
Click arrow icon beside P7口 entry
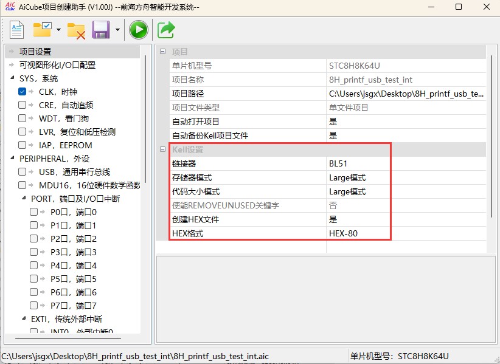[x=43, y=306]
